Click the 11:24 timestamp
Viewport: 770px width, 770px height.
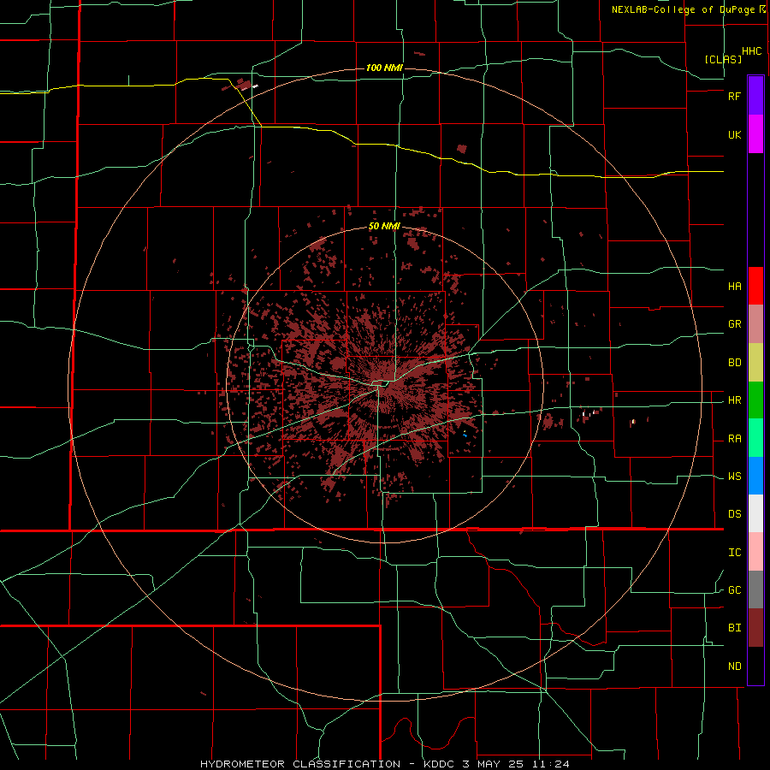tap(550, 764)
